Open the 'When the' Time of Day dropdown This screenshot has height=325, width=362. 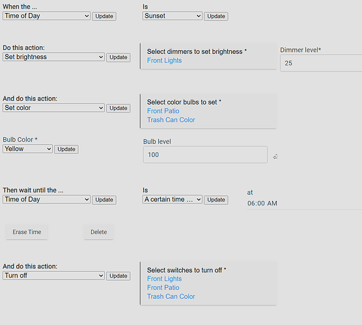pyautogui.click(x=46, y=16)
